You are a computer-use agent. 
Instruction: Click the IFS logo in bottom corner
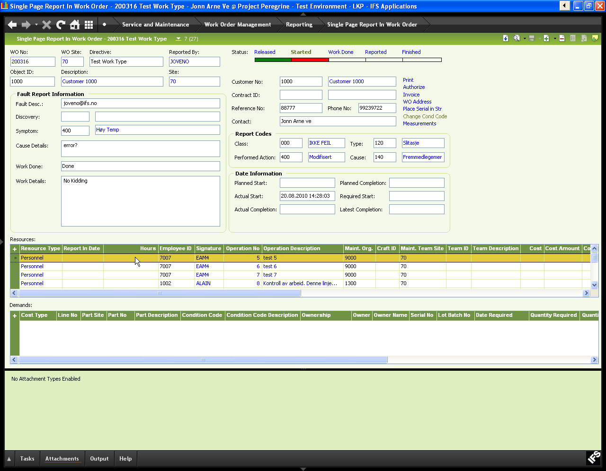[594, 457]
